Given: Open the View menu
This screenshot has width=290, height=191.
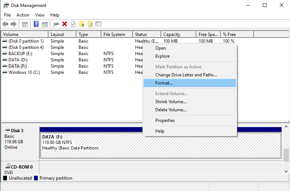Looking at the screenshot, I should (40, 15).
